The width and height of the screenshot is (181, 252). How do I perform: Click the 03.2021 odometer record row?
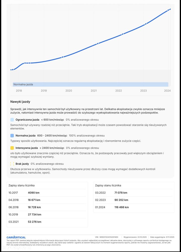tap(47, 222)
